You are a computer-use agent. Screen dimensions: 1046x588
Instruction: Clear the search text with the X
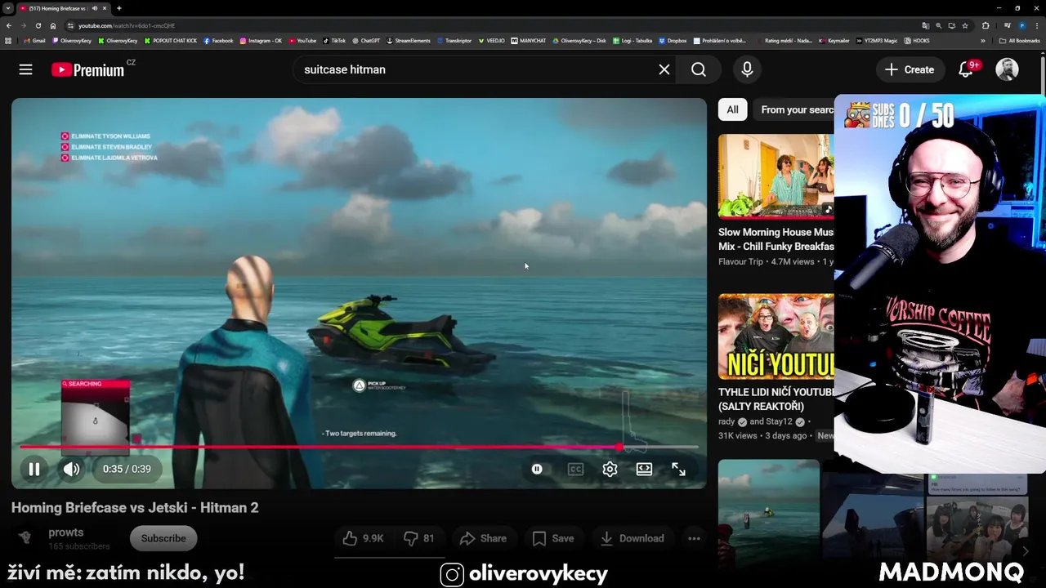click(x=664, y=69)
